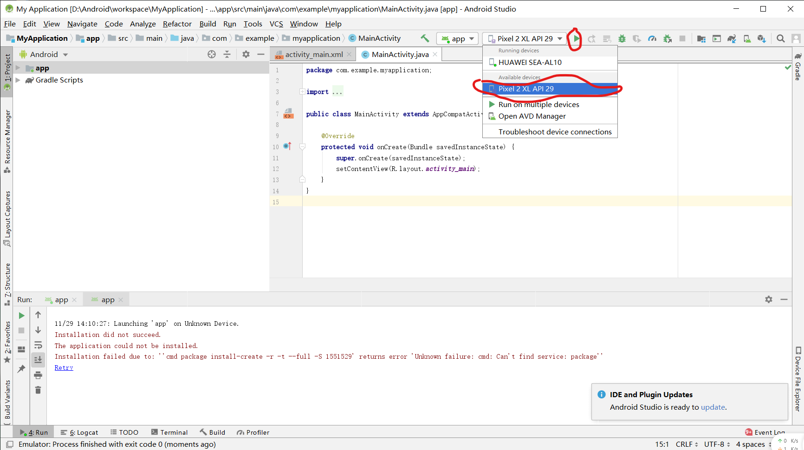Close the activity_main.xml tab
Viewport: 804px width, 450px height.
(x=349, y=54)
